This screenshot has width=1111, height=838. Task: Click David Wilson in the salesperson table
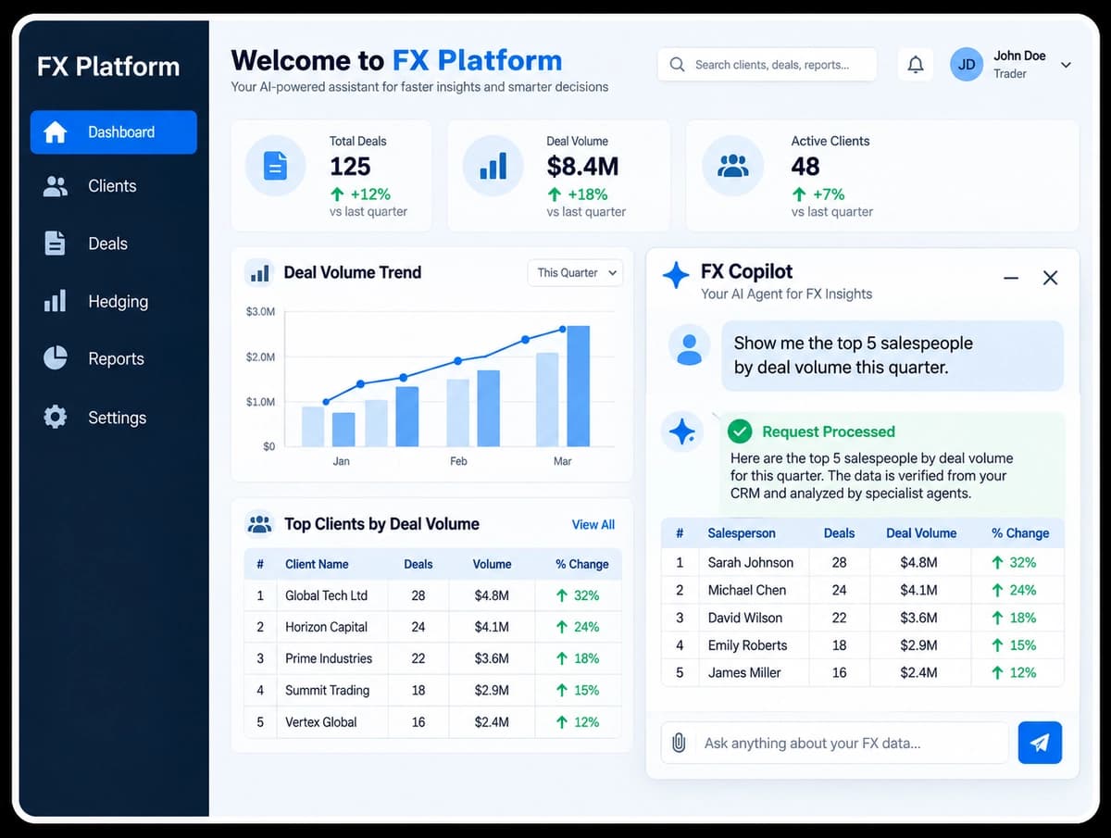pyautogui.click(x=744, y=618)
